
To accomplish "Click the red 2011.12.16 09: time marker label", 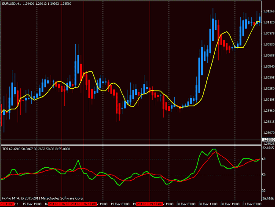I will pyautogui.click(x=59, y=204).
